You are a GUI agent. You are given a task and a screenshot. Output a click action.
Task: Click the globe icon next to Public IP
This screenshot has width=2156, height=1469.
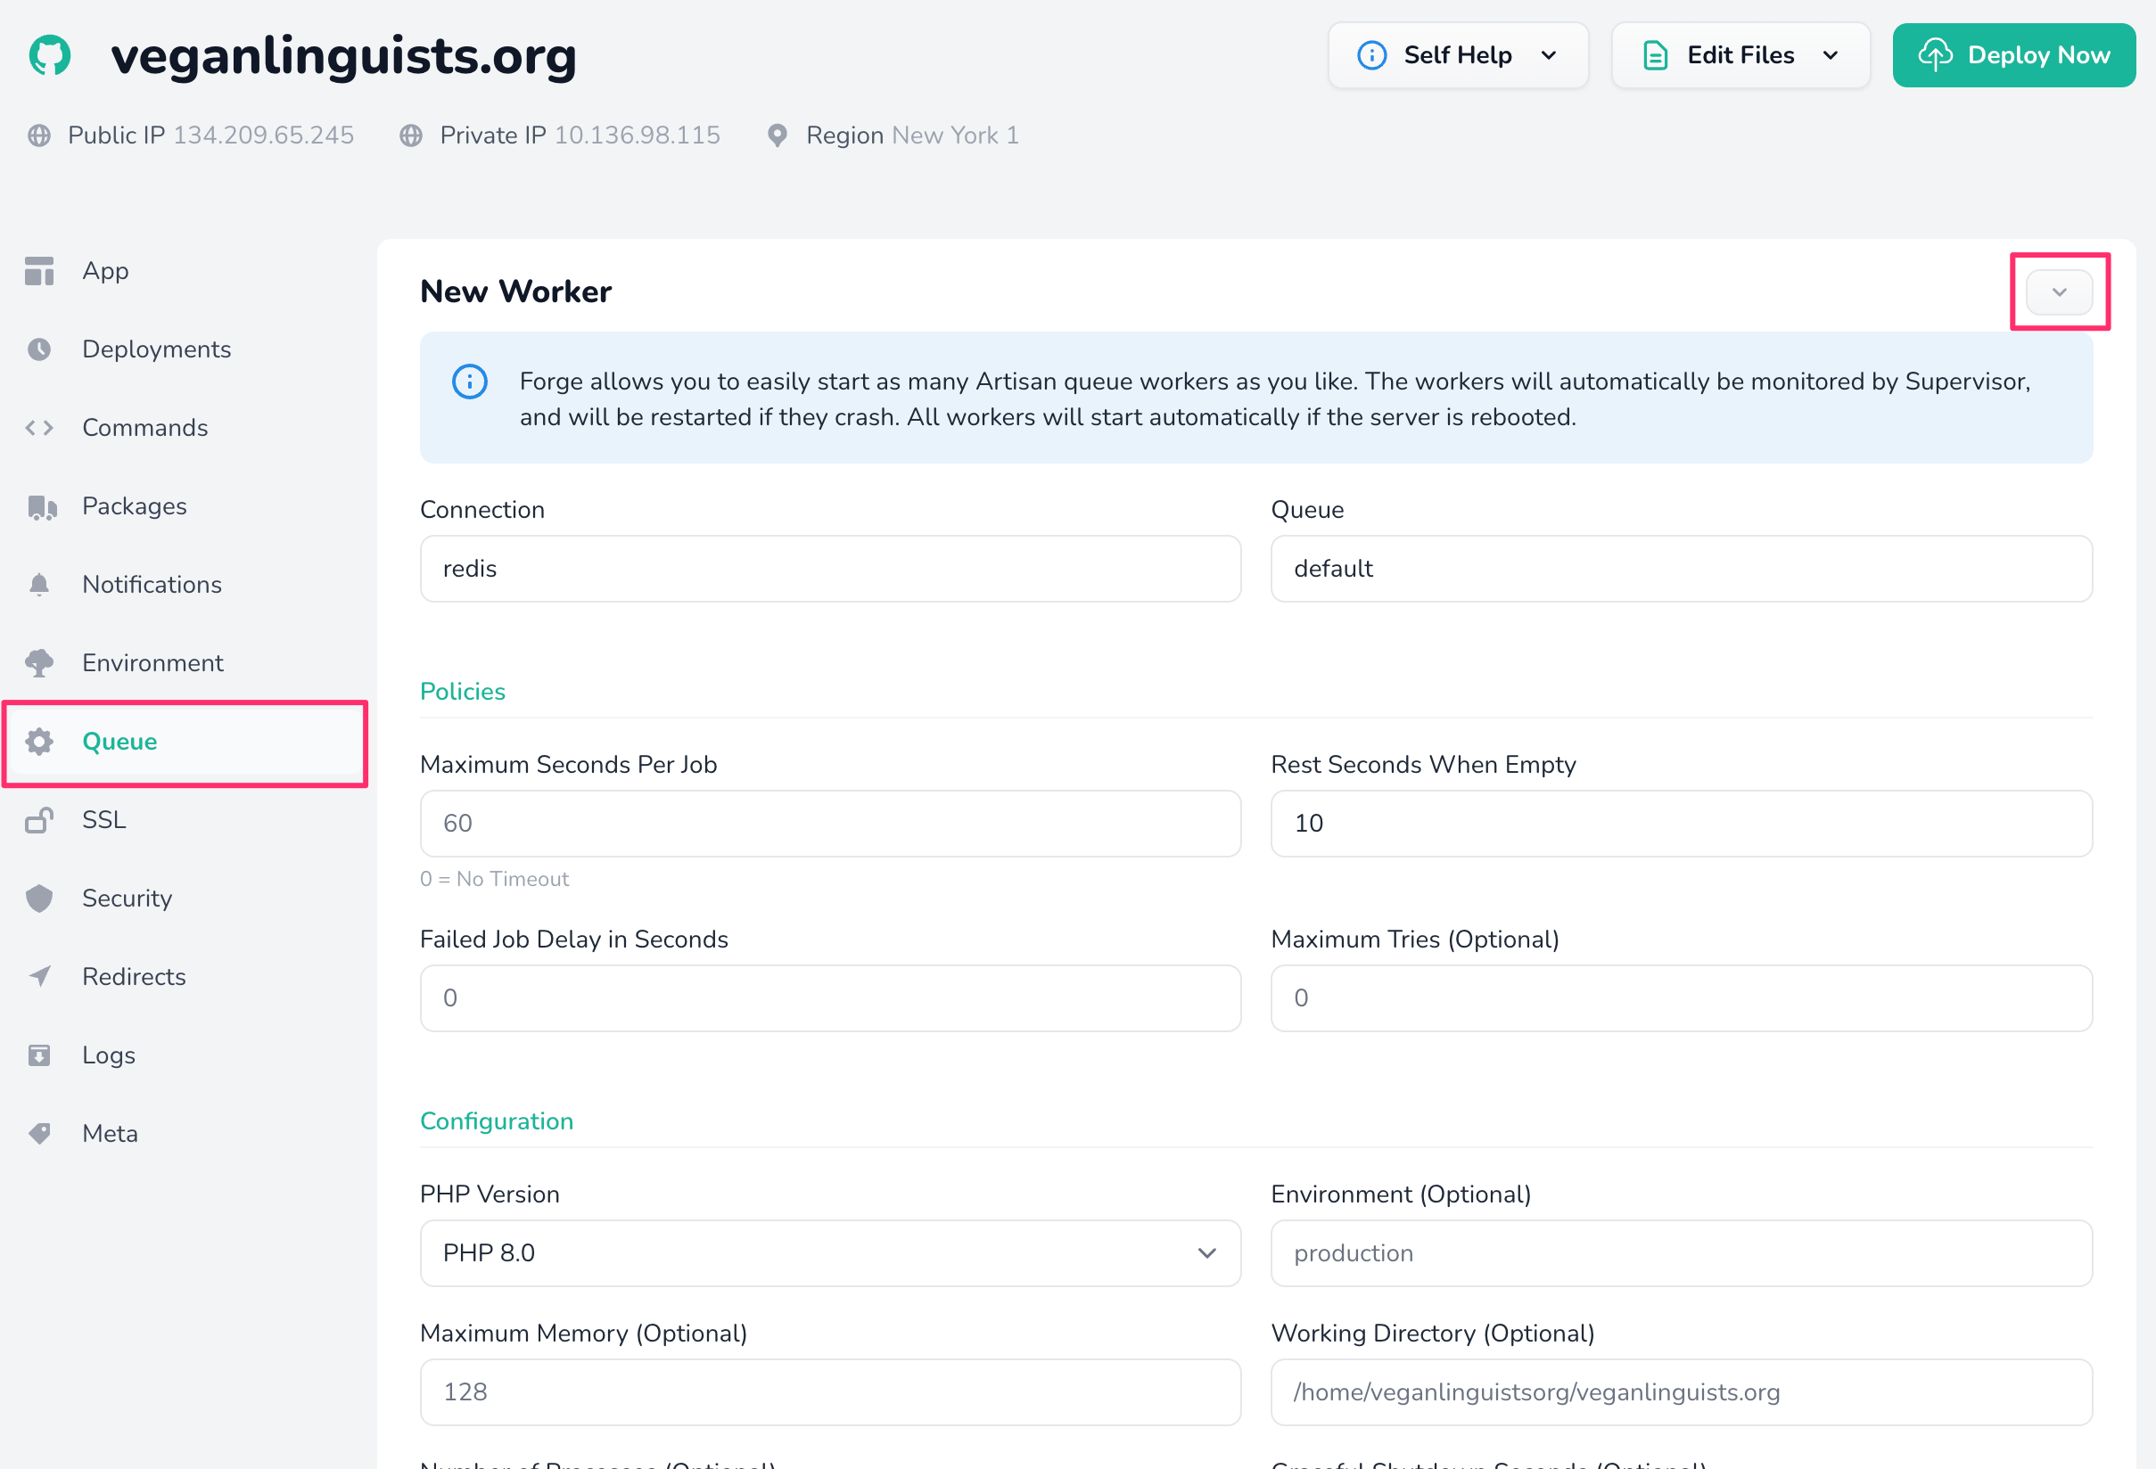click(x=39, y=135)
